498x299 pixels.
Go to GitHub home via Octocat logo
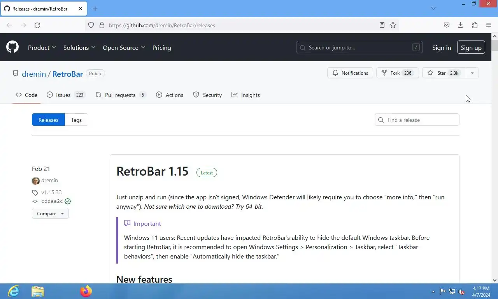[x=12, y=47]
